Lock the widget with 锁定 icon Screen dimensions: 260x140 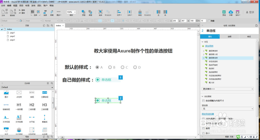140,12
